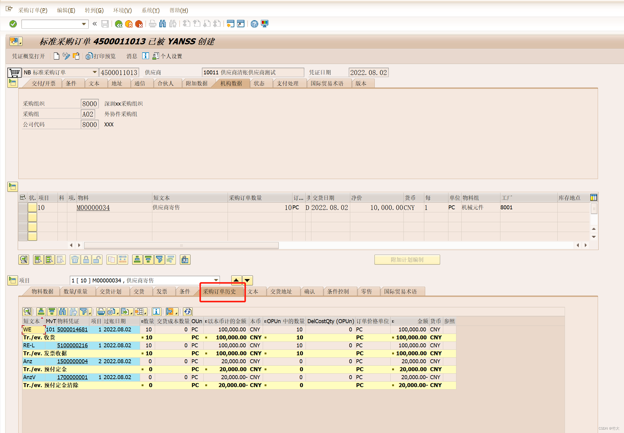The height and width of the screenshot is (433, 624).
Task: Open the command field dropdown arrow
Action: pyautogui.click(x=84, y=24)
